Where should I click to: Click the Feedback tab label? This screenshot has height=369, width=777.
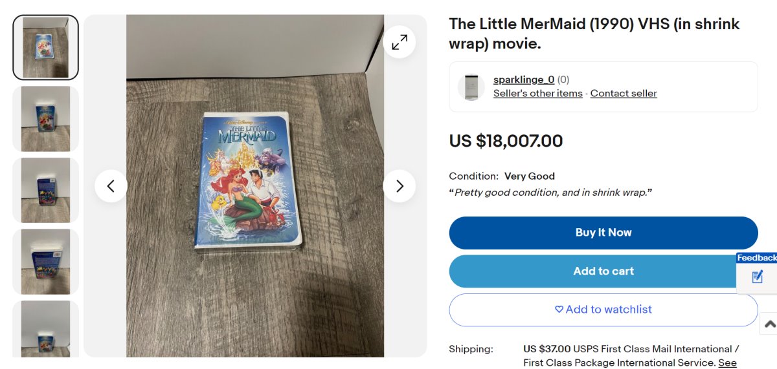pos(756,258)
